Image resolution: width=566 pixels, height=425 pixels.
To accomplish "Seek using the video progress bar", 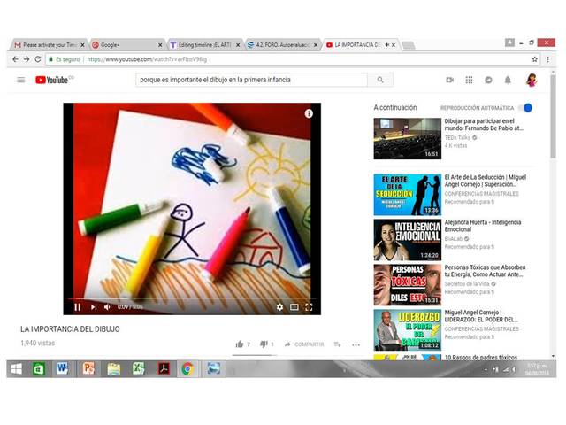I will coord(192,298).
